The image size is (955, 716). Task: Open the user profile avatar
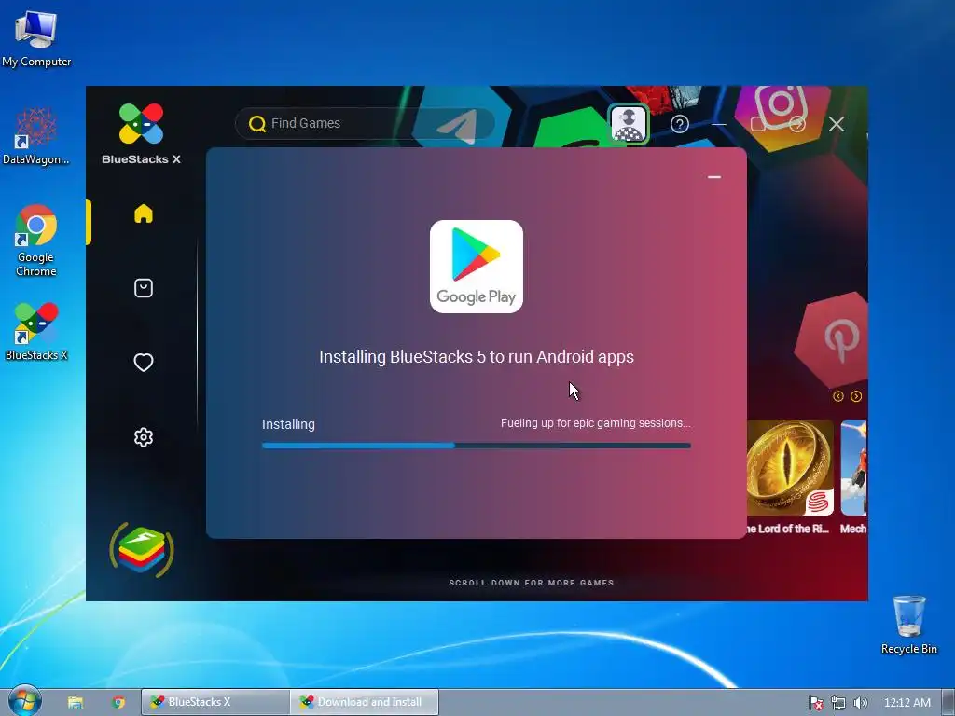click(629, 124)
